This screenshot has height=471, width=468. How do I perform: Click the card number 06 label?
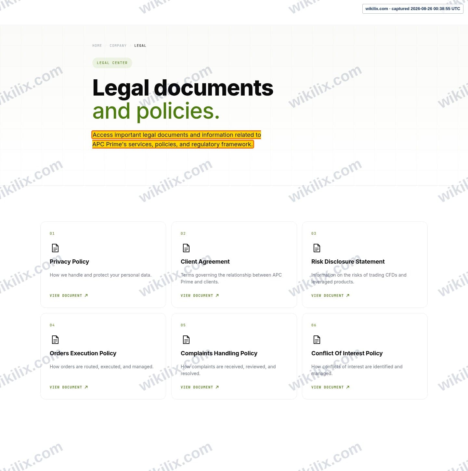(x=314, y=325)
